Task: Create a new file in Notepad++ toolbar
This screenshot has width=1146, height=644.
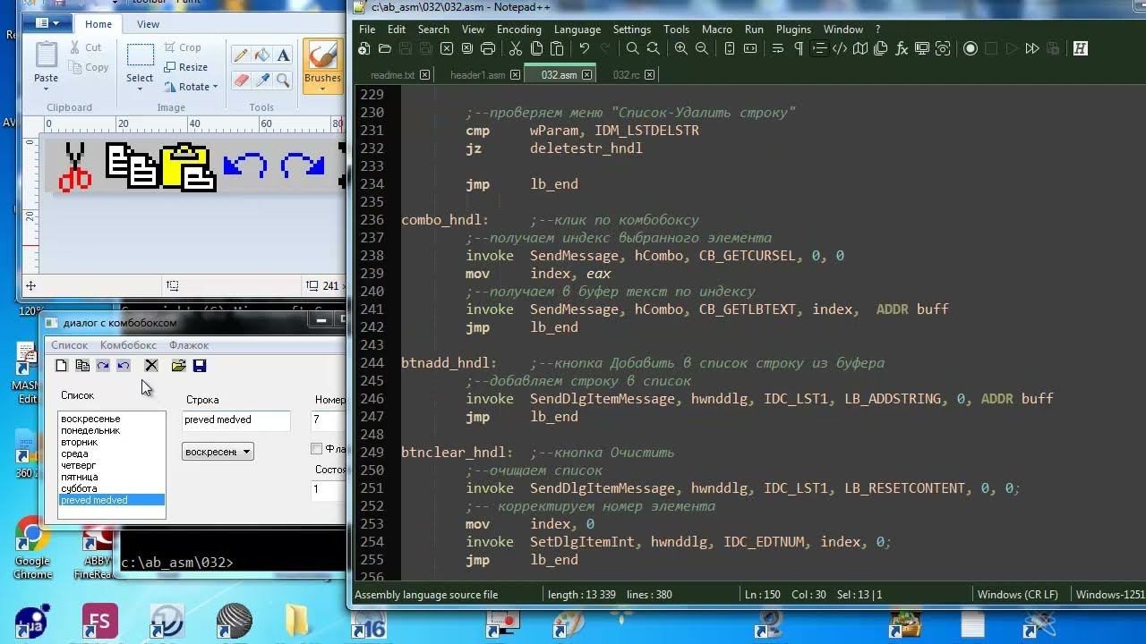Action: 364,48
